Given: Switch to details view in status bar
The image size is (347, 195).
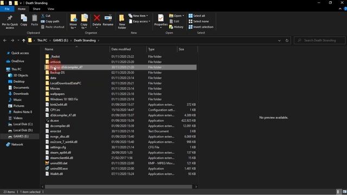Looking at the screenshot, I should click(338, 192).
